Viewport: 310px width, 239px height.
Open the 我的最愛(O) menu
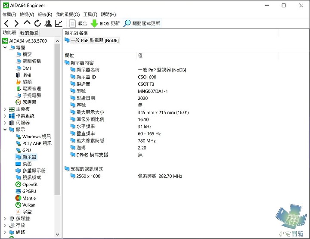click(x=68, y=15)
